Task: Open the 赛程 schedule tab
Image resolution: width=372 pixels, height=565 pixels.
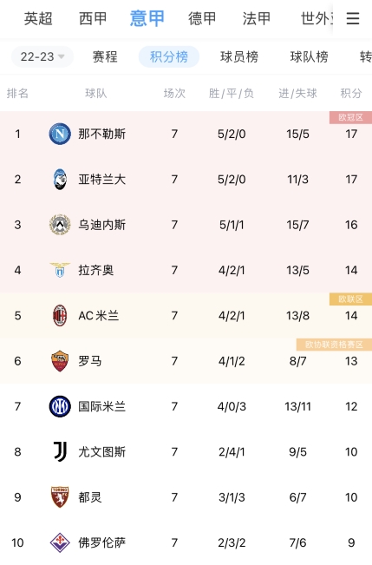Action: [x=105, y=57]
